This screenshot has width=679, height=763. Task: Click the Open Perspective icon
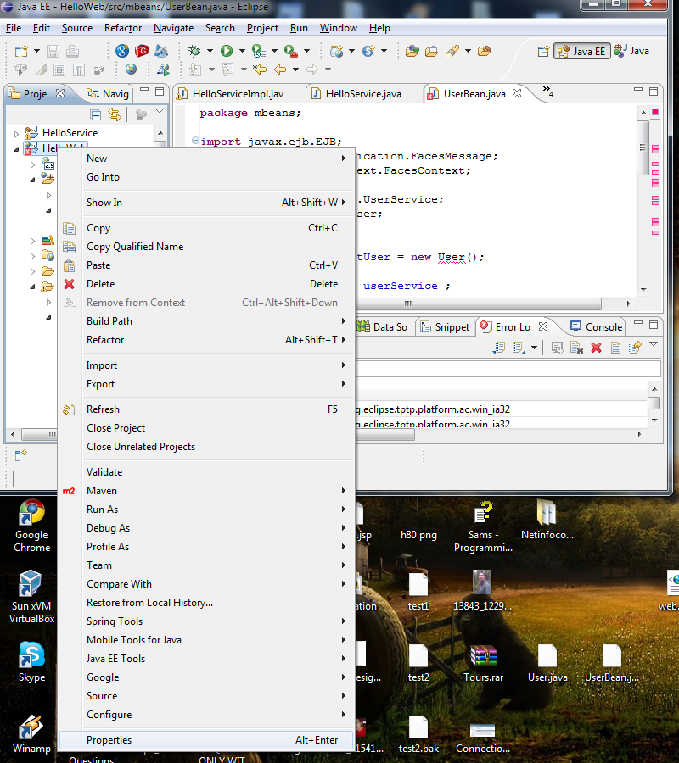tap(543, 51)
